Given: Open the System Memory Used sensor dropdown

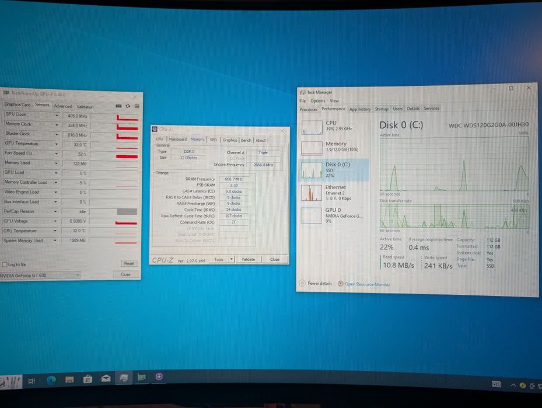Looking at the screenshot, I should coord(55,240).
